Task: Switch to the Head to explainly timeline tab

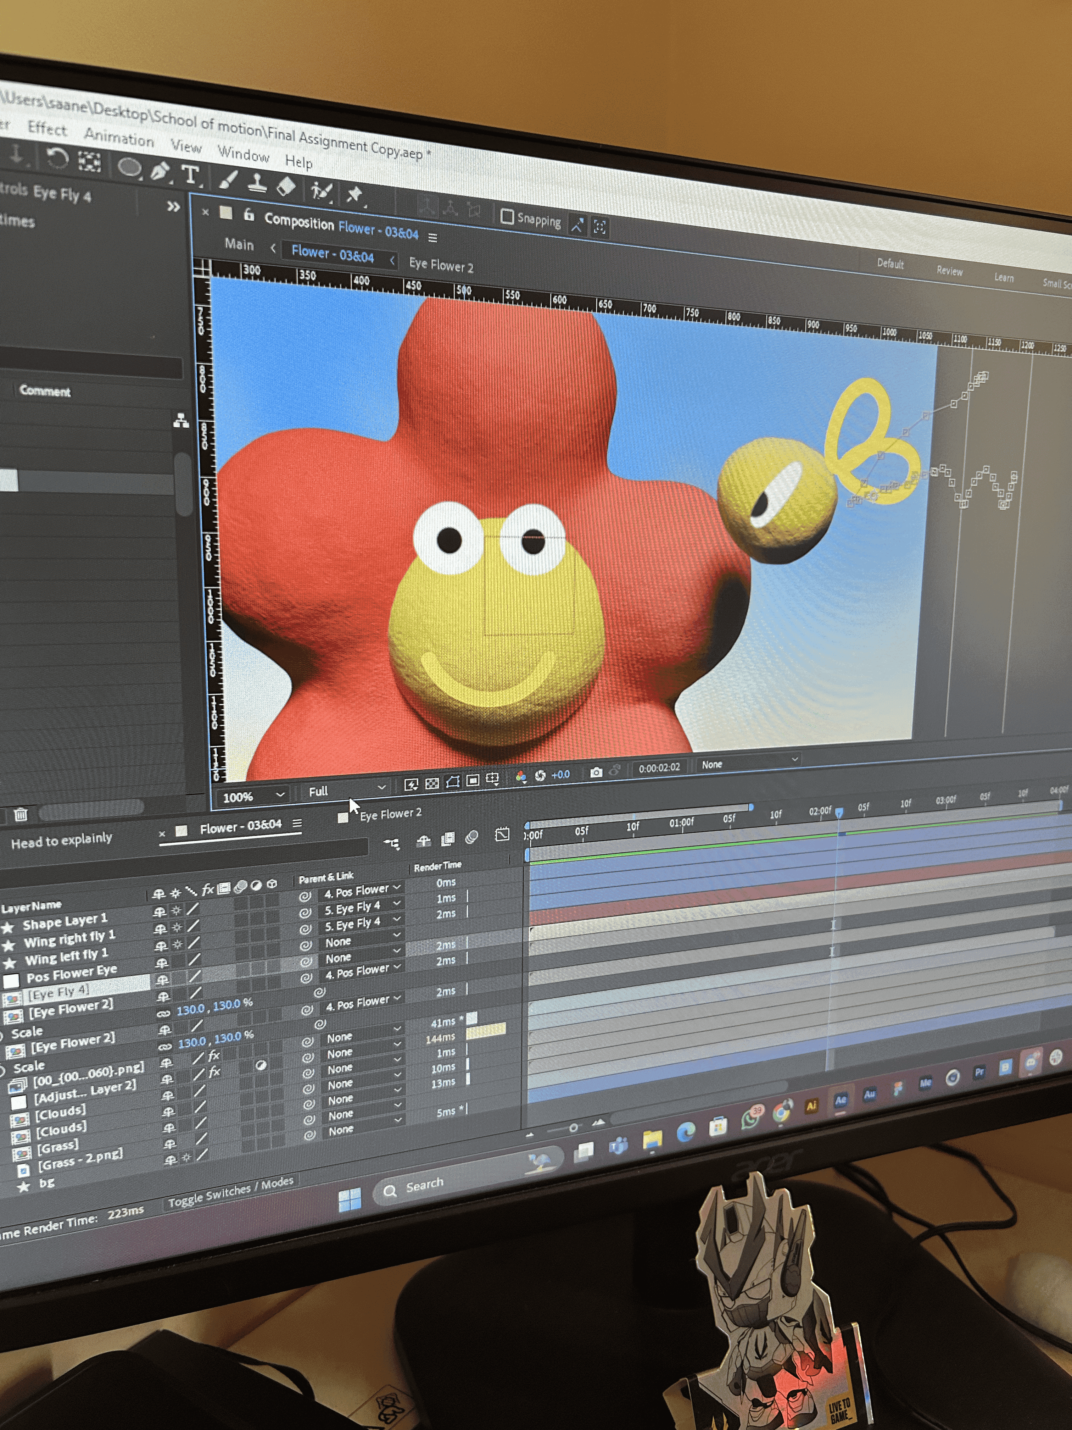Action: (61, 841)
